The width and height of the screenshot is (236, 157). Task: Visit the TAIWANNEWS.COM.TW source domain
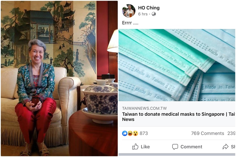point(144,108)
